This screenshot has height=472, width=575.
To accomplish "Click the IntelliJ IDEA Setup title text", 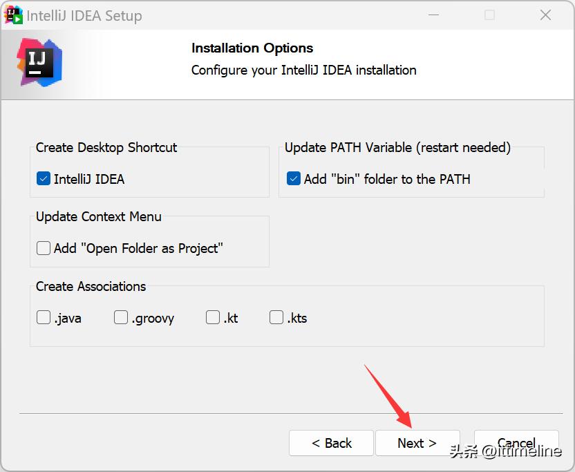I will [84, 16].
